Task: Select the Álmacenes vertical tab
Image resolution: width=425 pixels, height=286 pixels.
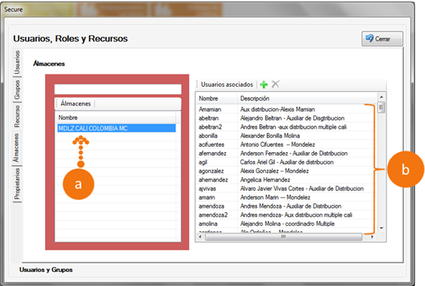Action: coord(17,148)
